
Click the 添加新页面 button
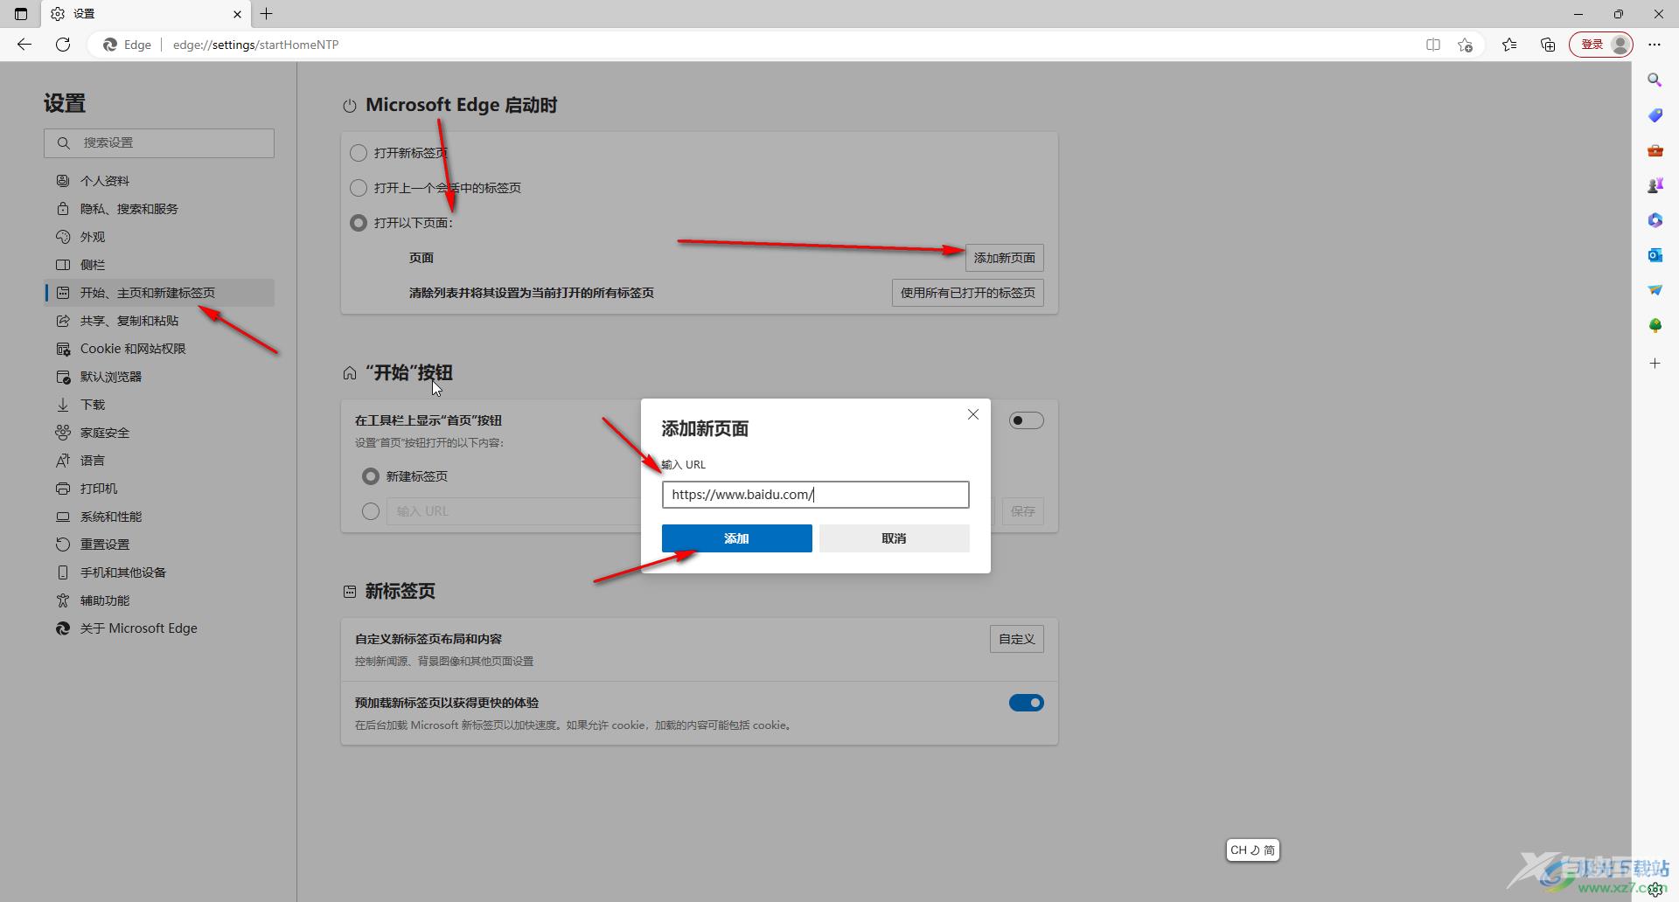(1004, 258)
